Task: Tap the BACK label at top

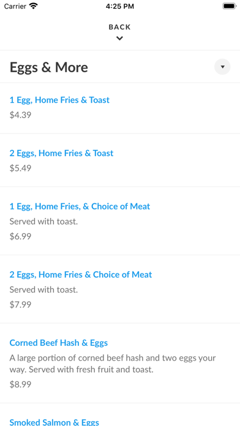Action: (x=119, y=27)
